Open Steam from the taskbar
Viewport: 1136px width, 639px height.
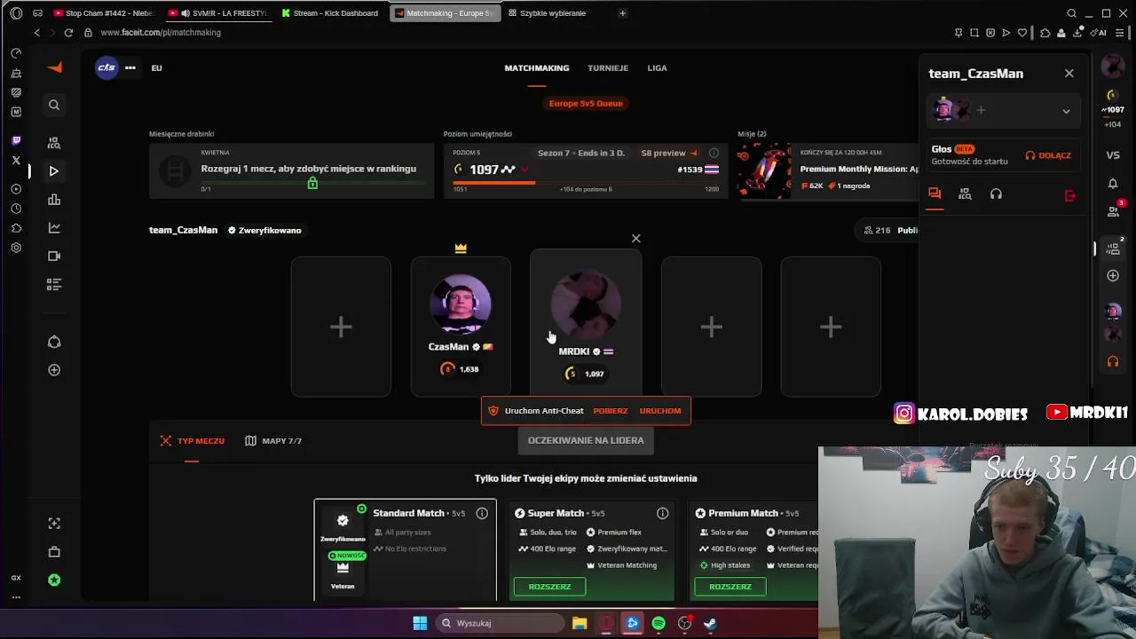click(711, 623)
